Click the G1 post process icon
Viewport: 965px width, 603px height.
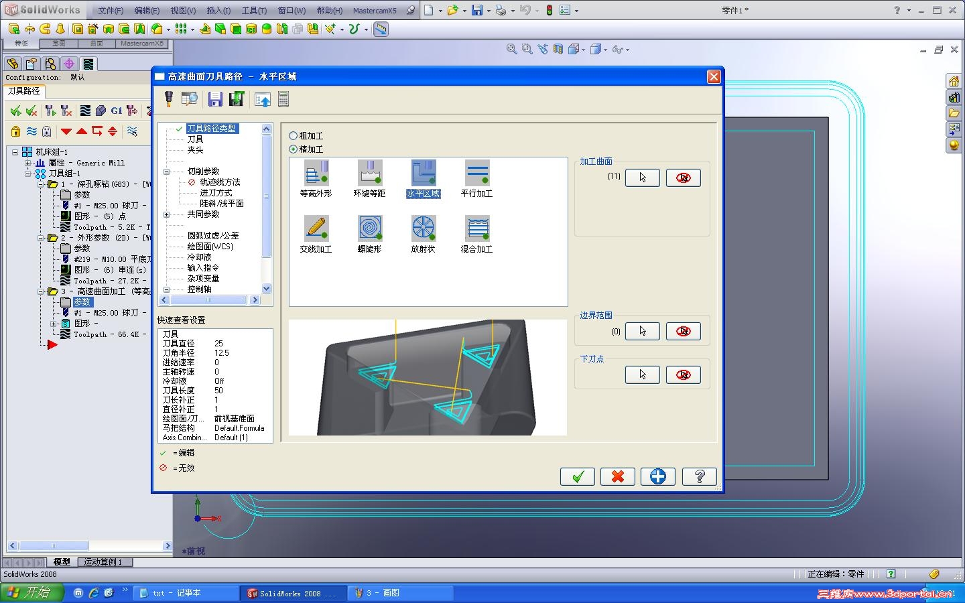[x=117, y=111]
